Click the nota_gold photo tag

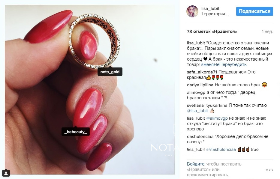[110, 72]
